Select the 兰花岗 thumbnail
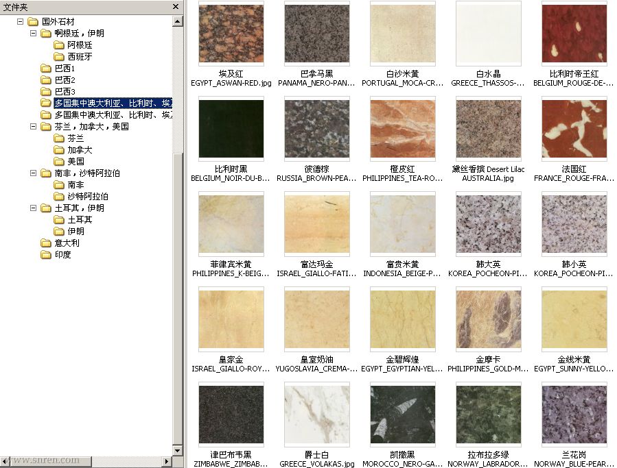Screen dimensions: 617x468 574,415
